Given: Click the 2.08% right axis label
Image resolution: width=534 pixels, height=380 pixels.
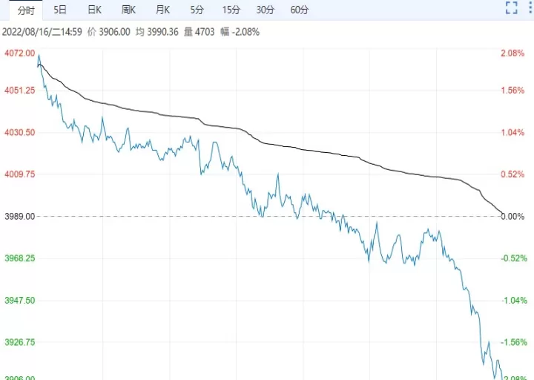Looking at the screenshot, I should (512, 53).
